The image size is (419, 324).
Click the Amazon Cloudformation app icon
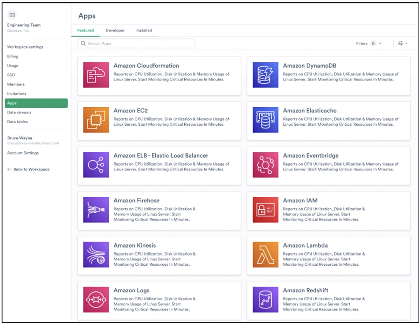tap(96, 75)
